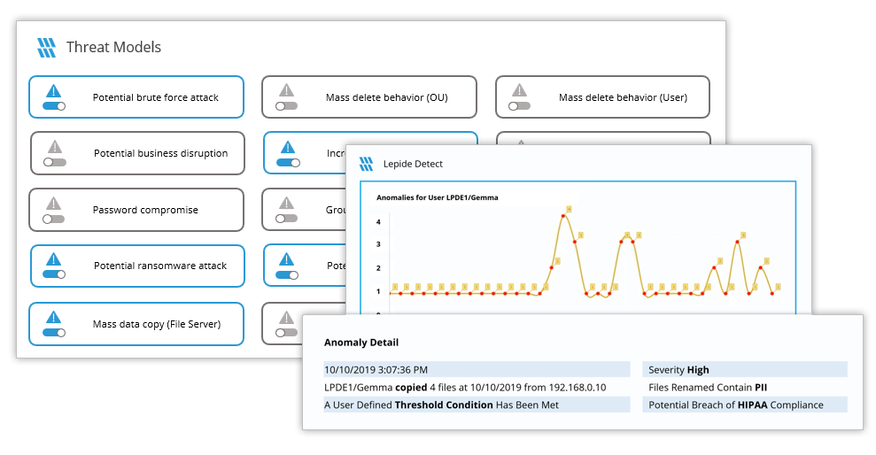Click the Lepide logo beside Threat Models
The height and width of the screenshot is (455, 876).
pos(46,47)
